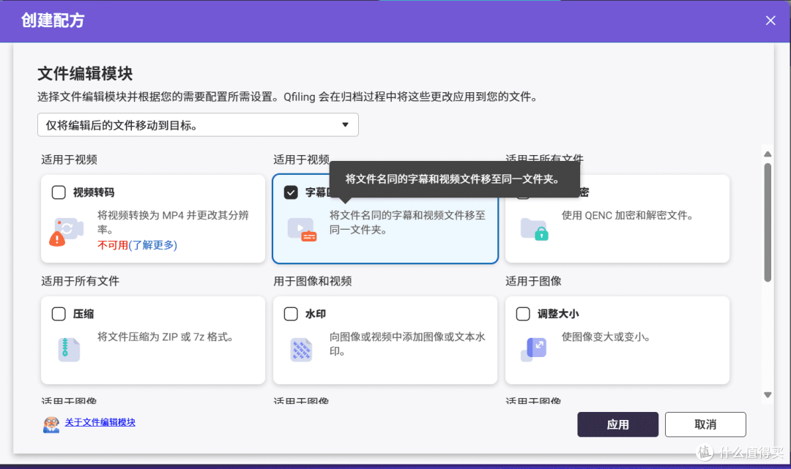The width and height of the screenshot is (791, 469).
Task: Click the 将文件压缩为 ZIP 或 7z 格式 description
Action: 165,337
